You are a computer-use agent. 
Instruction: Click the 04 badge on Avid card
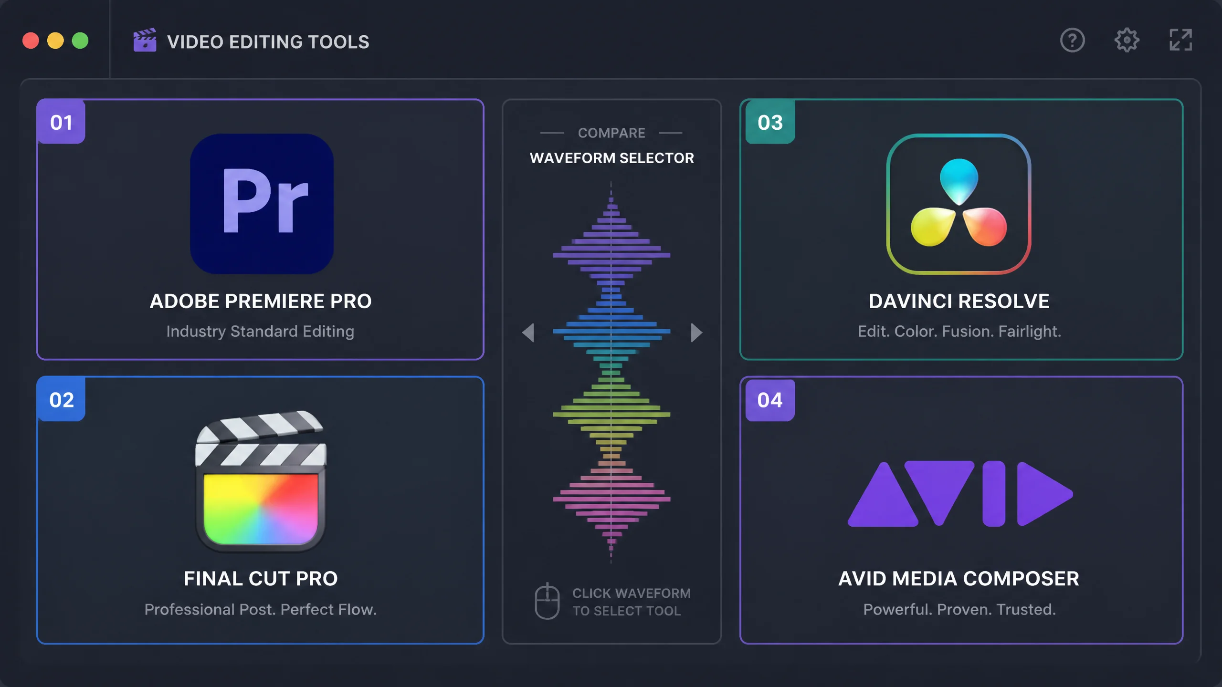click(x=770, y=400)
